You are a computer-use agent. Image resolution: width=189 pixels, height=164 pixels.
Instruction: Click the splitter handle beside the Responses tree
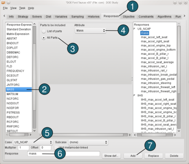(132, 79)
